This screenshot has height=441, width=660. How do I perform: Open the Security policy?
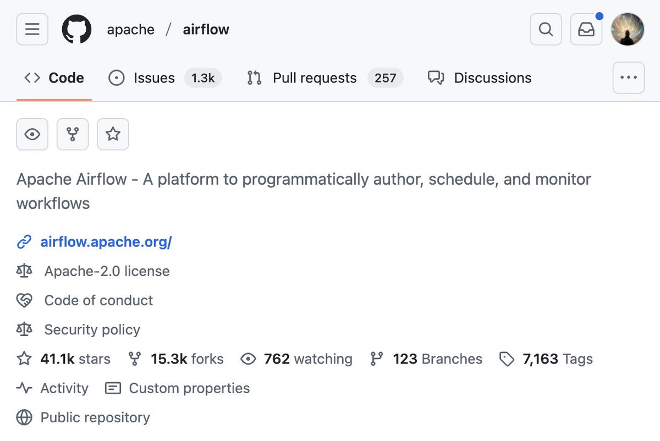click(92, 329)
